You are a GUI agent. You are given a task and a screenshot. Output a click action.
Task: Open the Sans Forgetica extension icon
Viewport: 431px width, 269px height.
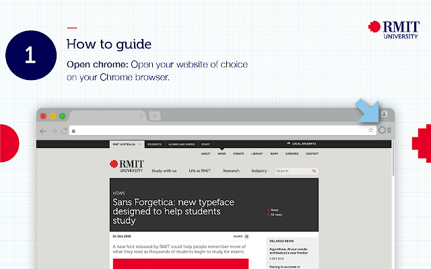coord(382,130)
